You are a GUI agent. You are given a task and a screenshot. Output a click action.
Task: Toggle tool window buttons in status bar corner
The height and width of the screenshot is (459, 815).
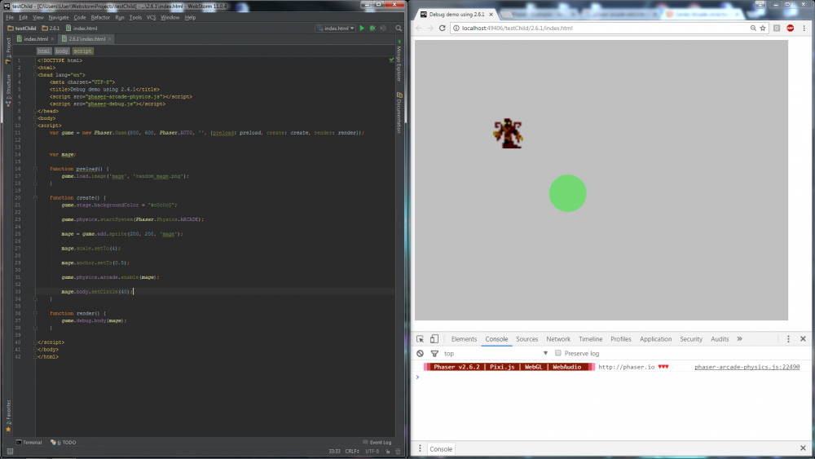(x=10, y=451)
